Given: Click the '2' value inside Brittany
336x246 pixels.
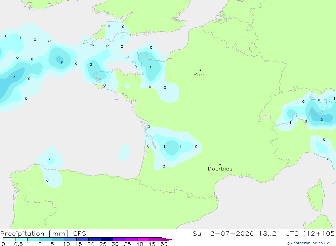Looking at the screenshot, I should pyautogui.click(x=91, y=64).
